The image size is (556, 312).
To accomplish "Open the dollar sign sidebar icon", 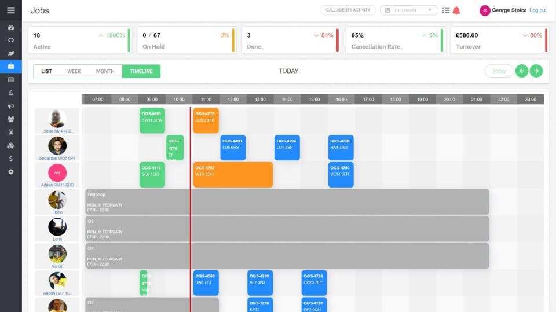I will (10, 159).
